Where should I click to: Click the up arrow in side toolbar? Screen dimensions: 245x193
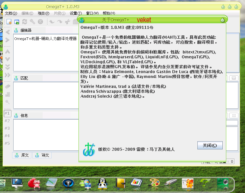pos(7,51)
